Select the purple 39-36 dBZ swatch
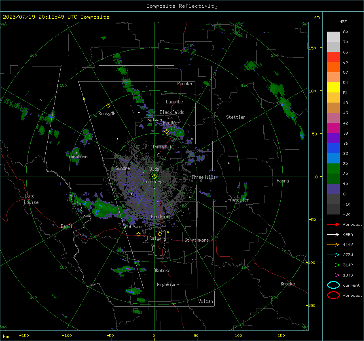 tap(333, 138)
